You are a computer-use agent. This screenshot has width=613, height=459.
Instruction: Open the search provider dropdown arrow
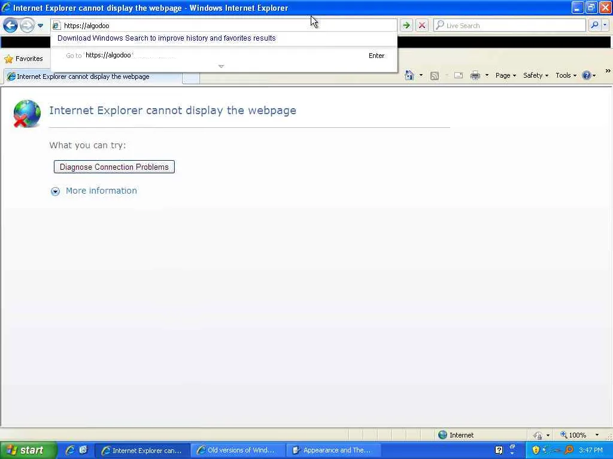(x=605, y=25)
